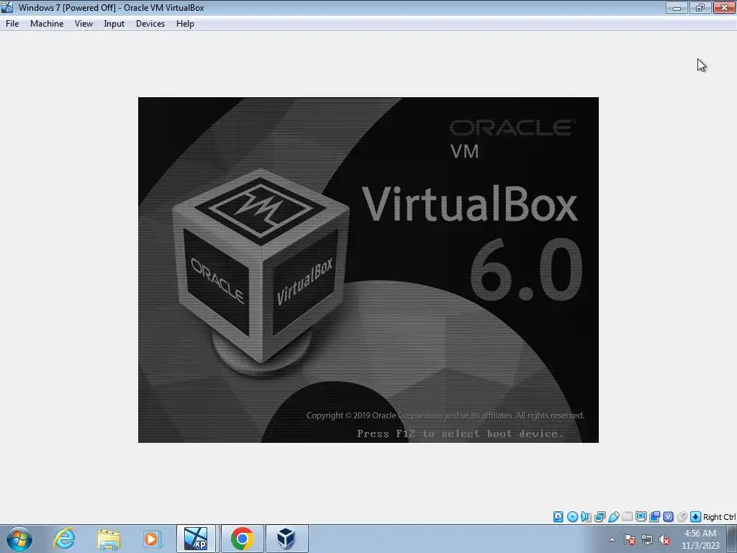Open the Input menu
The image size is (737, 553).
point(114,24)
